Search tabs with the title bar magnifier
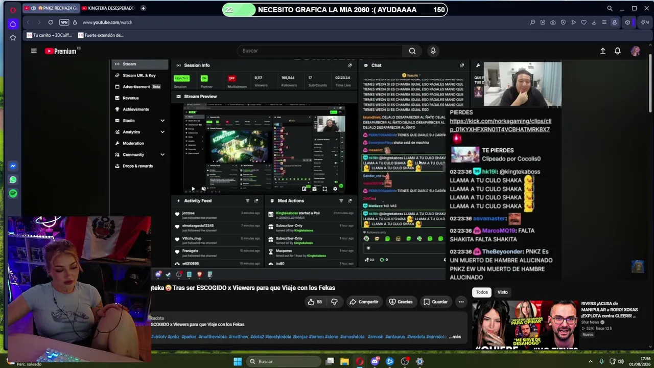 coord(610,8)
